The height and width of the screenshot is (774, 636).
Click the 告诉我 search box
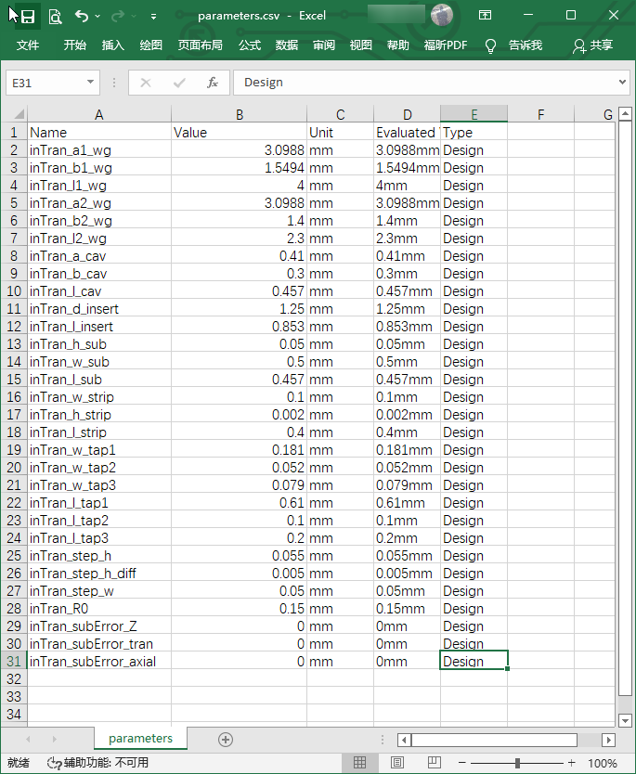pos(526,45)
